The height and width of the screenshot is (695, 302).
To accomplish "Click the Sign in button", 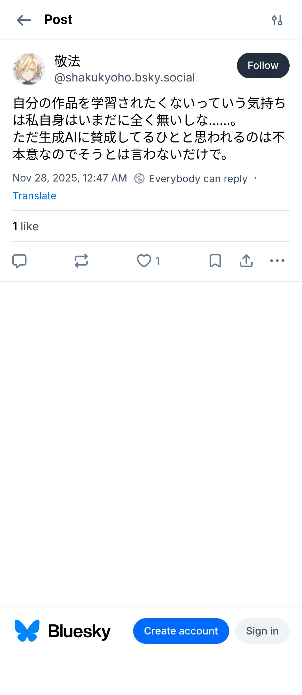I will coord(262,631).
